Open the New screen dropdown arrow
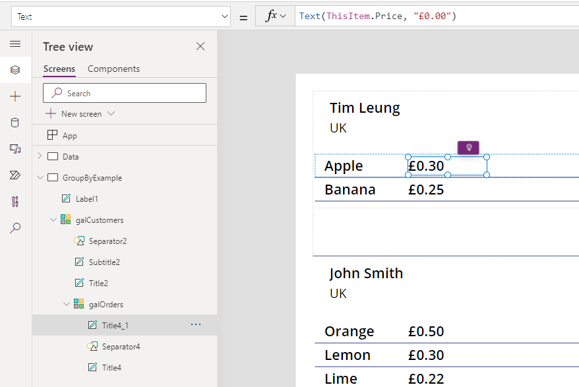Image resolution: width=579 pixels, height=387 pixels. tap(111, 113)
